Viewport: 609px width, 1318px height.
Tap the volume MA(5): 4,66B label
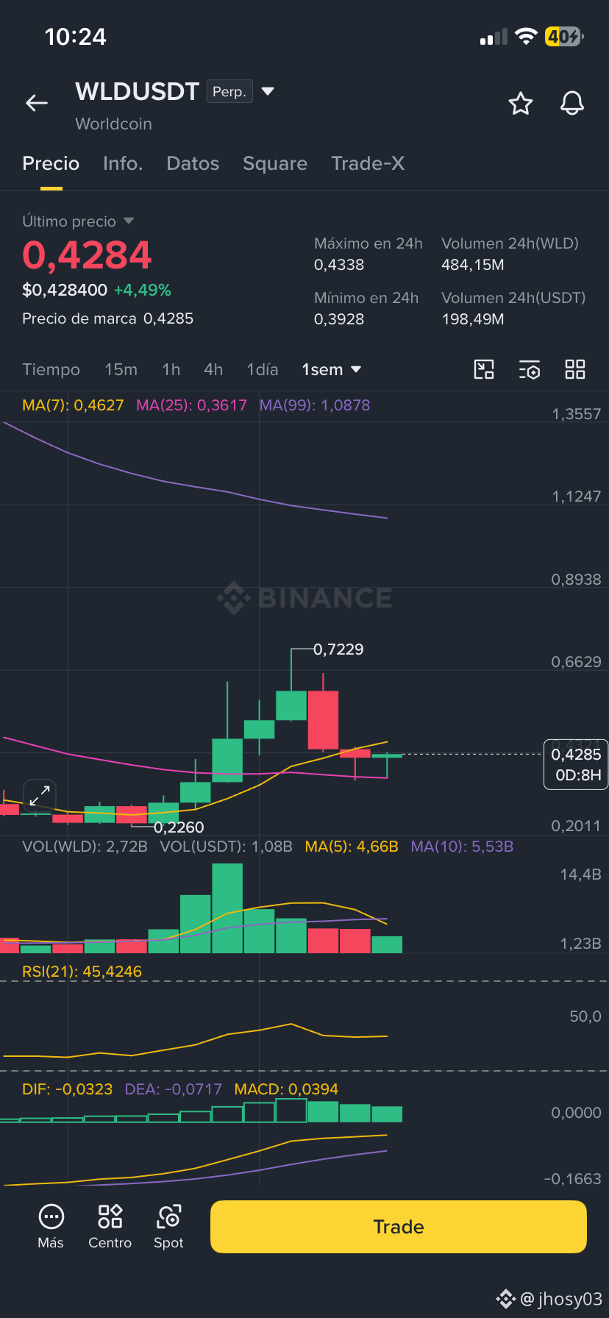click(352, 847)
